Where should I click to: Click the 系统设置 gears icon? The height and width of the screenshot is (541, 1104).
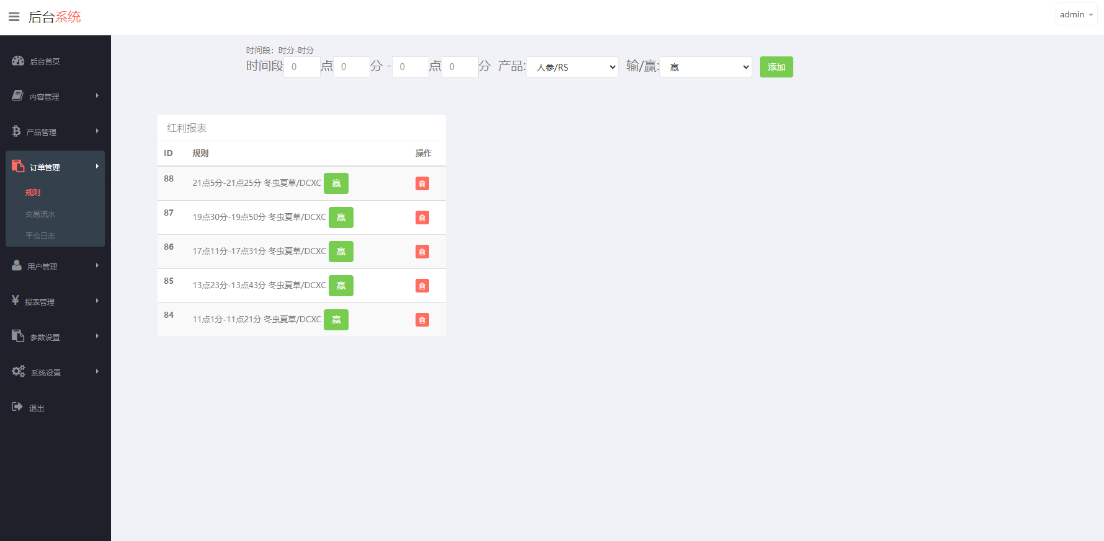pyautogui.click(x=19, y=371)
